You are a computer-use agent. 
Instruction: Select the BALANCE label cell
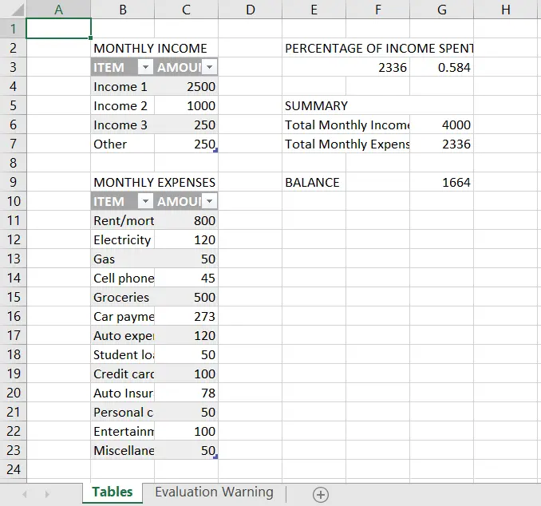(314, 182)
